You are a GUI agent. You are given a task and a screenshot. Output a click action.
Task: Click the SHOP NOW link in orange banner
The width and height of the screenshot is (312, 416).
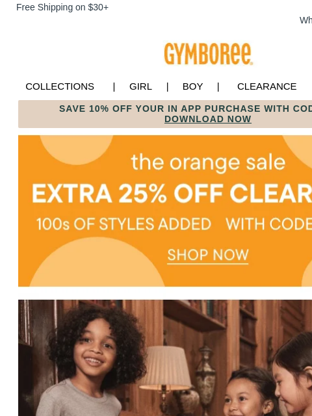tap(208, 255)
